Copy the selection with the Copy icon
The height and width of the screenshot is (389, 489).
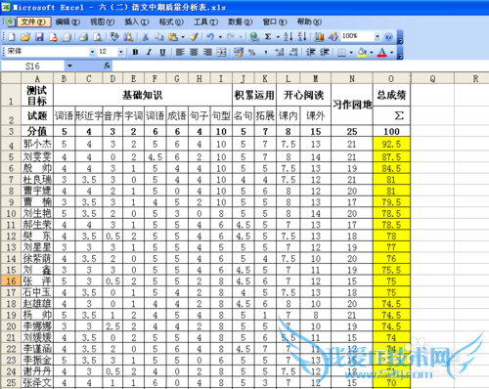(159, 37)
